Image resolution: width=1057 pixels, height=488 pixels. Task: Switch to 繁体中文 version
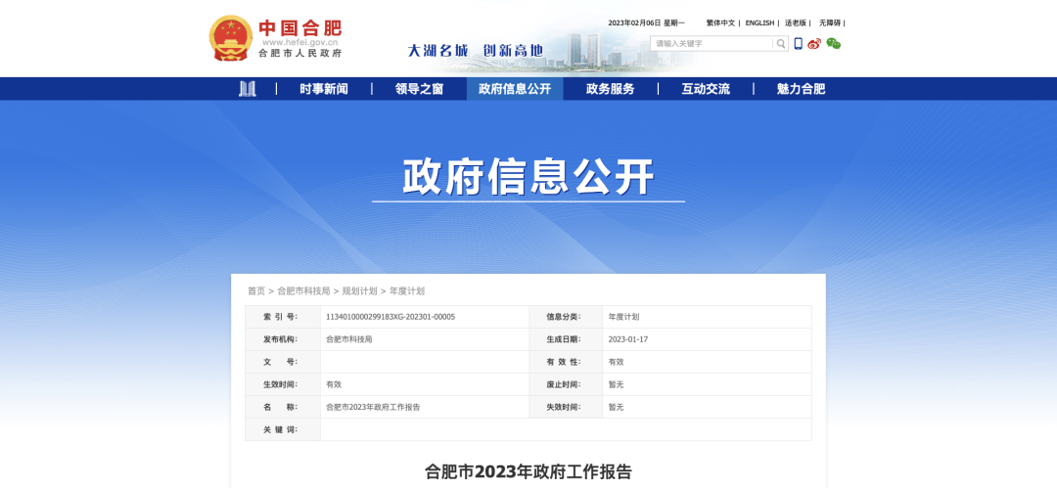point(720,22)
